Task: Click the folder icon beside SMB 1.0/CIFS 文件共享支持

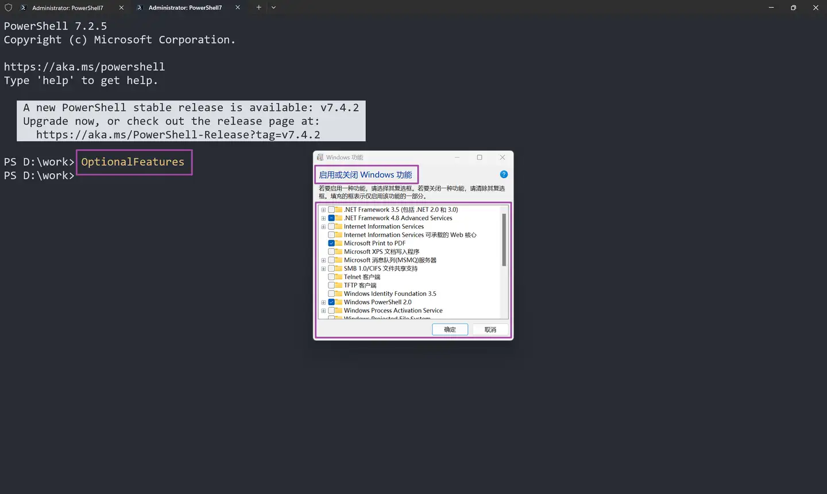Action: point(339,268)
